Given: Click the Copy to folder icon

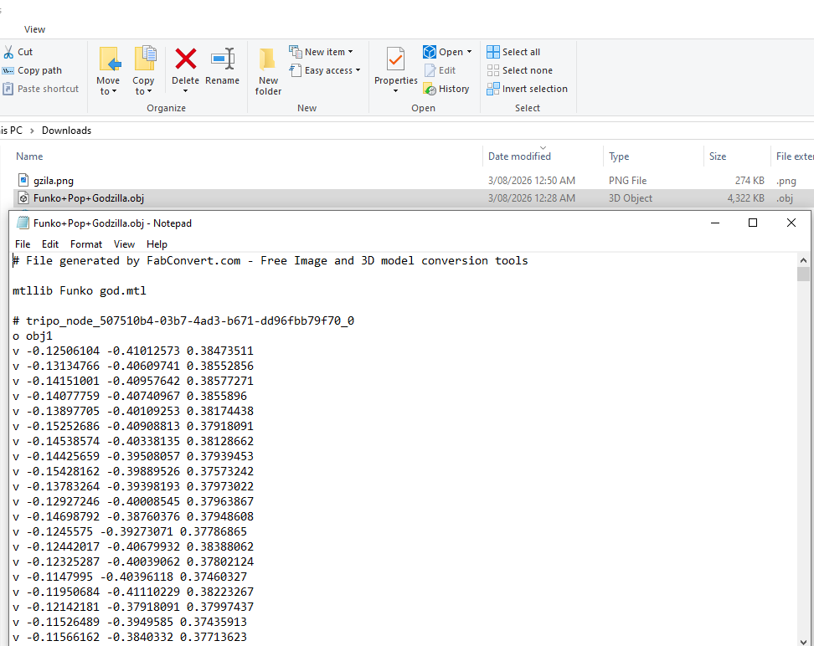Looking at the screenshot, I should pos(145,58).
